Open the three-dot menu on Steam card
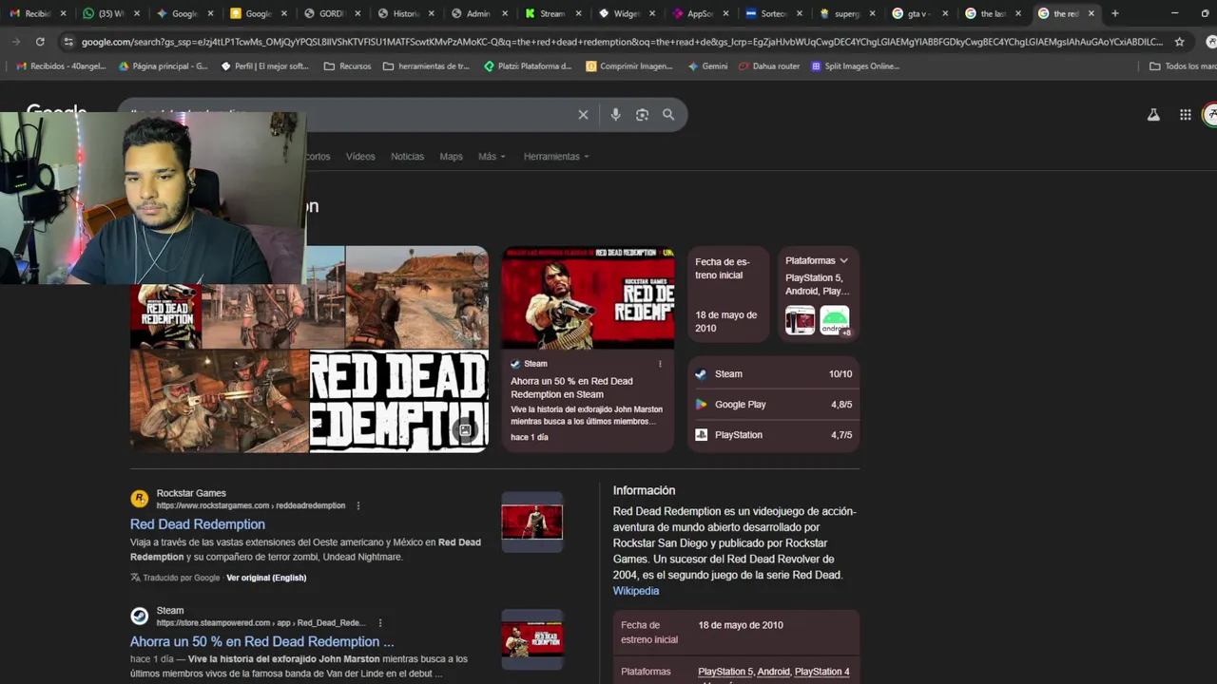The image size is (1217, 684). click(x=660, y=364)
